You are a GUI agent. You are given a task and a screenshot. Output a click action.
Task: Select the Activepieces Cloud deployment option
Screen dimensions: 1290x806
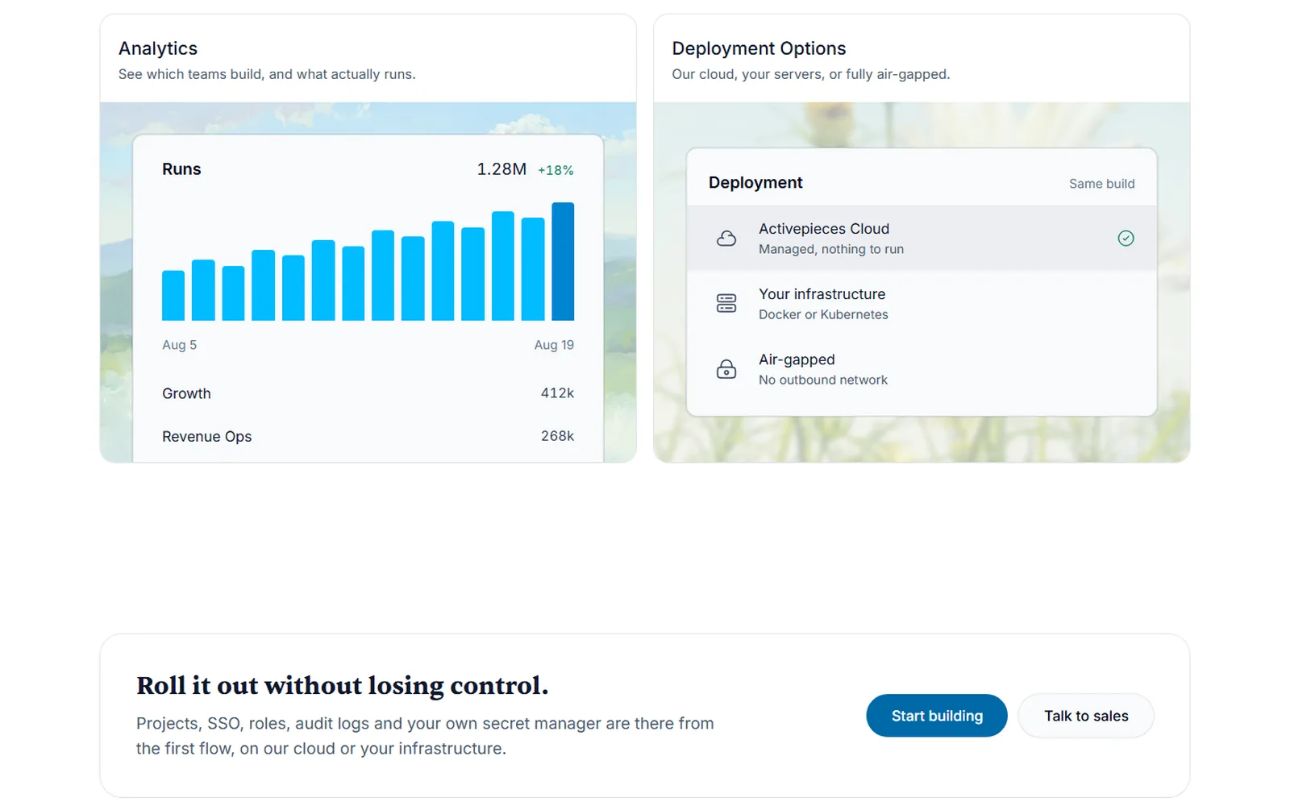coord(922,238)
